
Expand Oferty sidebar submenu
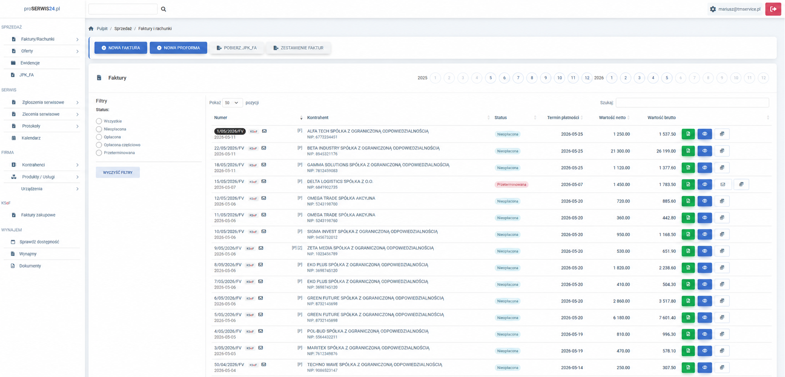(77, 51)
